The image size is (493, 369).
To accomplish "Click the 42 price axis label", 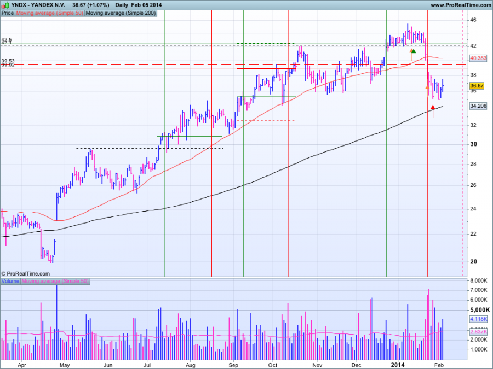I will click(473, 46).
